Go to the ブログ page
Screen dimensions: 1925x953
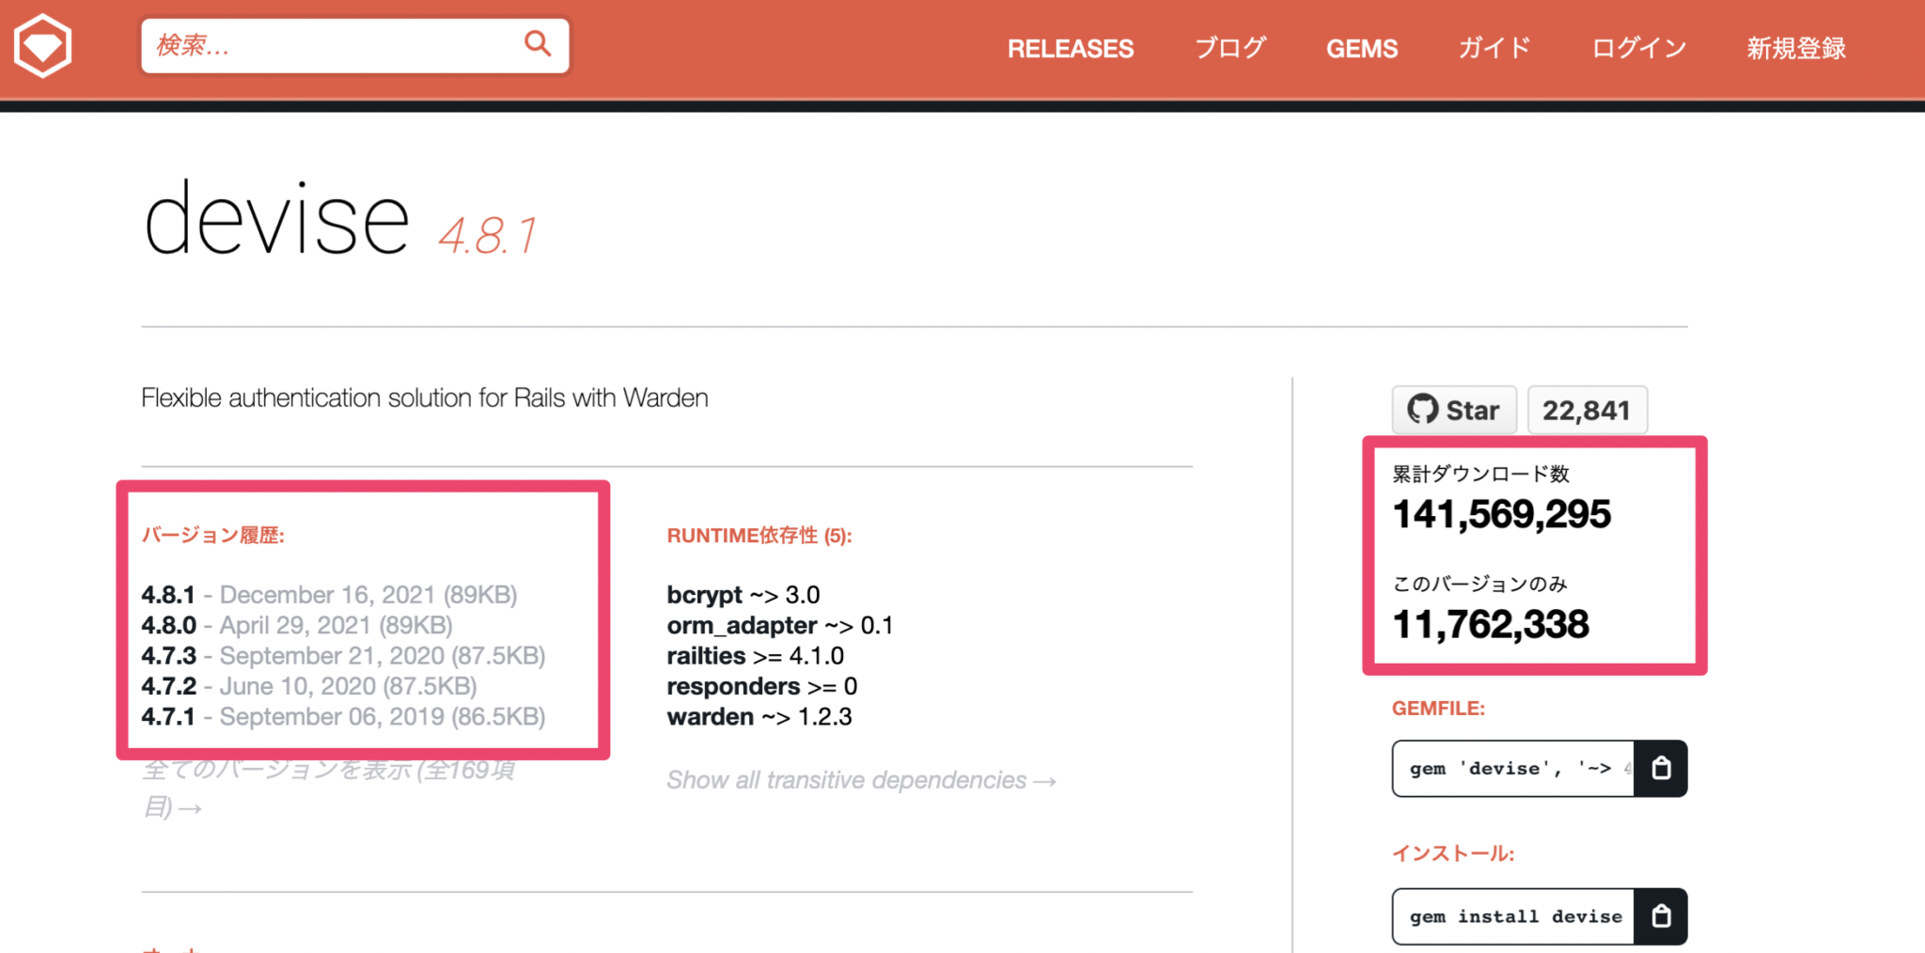point(1230,49)
